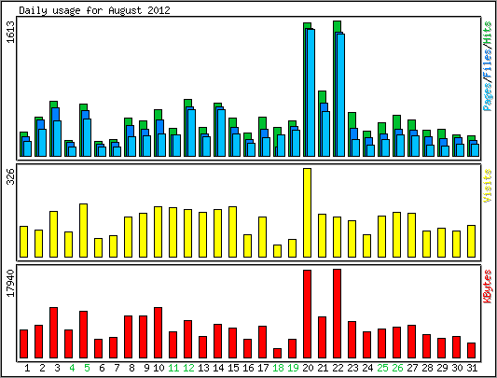Select the yellow Visits bar for day 5
The height and width of the screenshot is (378, 497).
(83, 231)
